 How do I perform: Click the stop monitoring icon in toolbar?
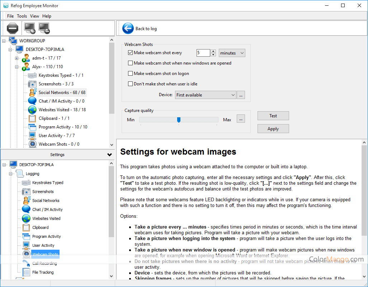click(x=13, y=28)
